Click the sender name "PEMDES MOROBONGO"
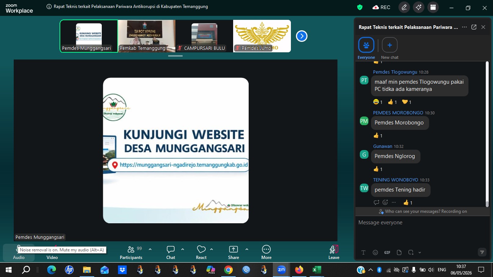This screenshot has width=493, height=277. [398, 113]
